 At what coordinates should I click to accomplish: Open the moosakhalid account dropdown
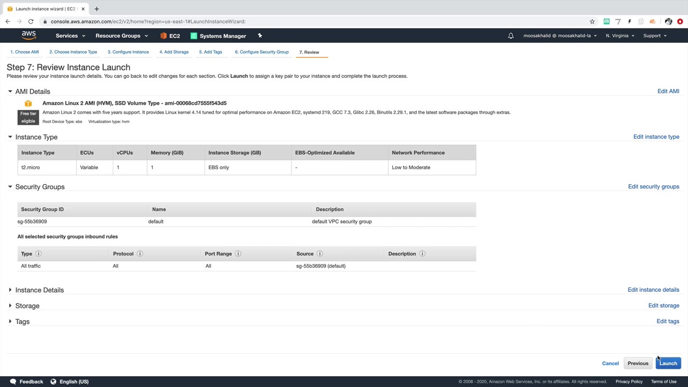(560, 36)
